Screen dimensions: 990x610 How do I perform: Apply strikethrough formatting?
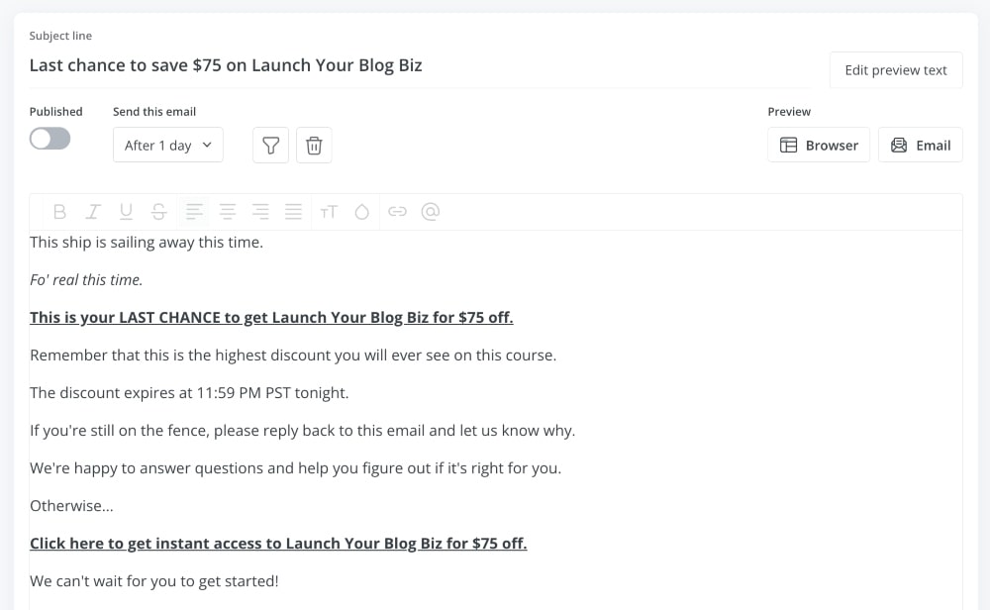[158, 211]
